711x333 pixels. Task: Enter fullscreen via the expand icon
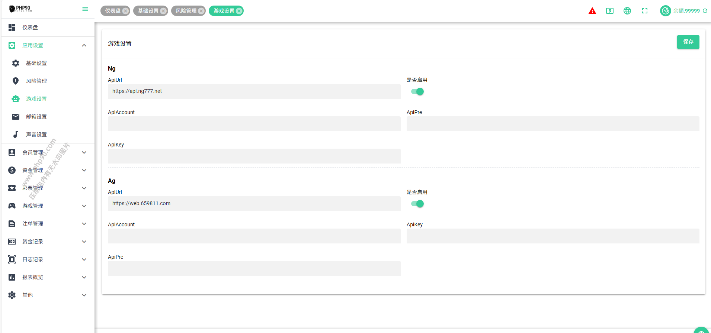pos(644,11)
